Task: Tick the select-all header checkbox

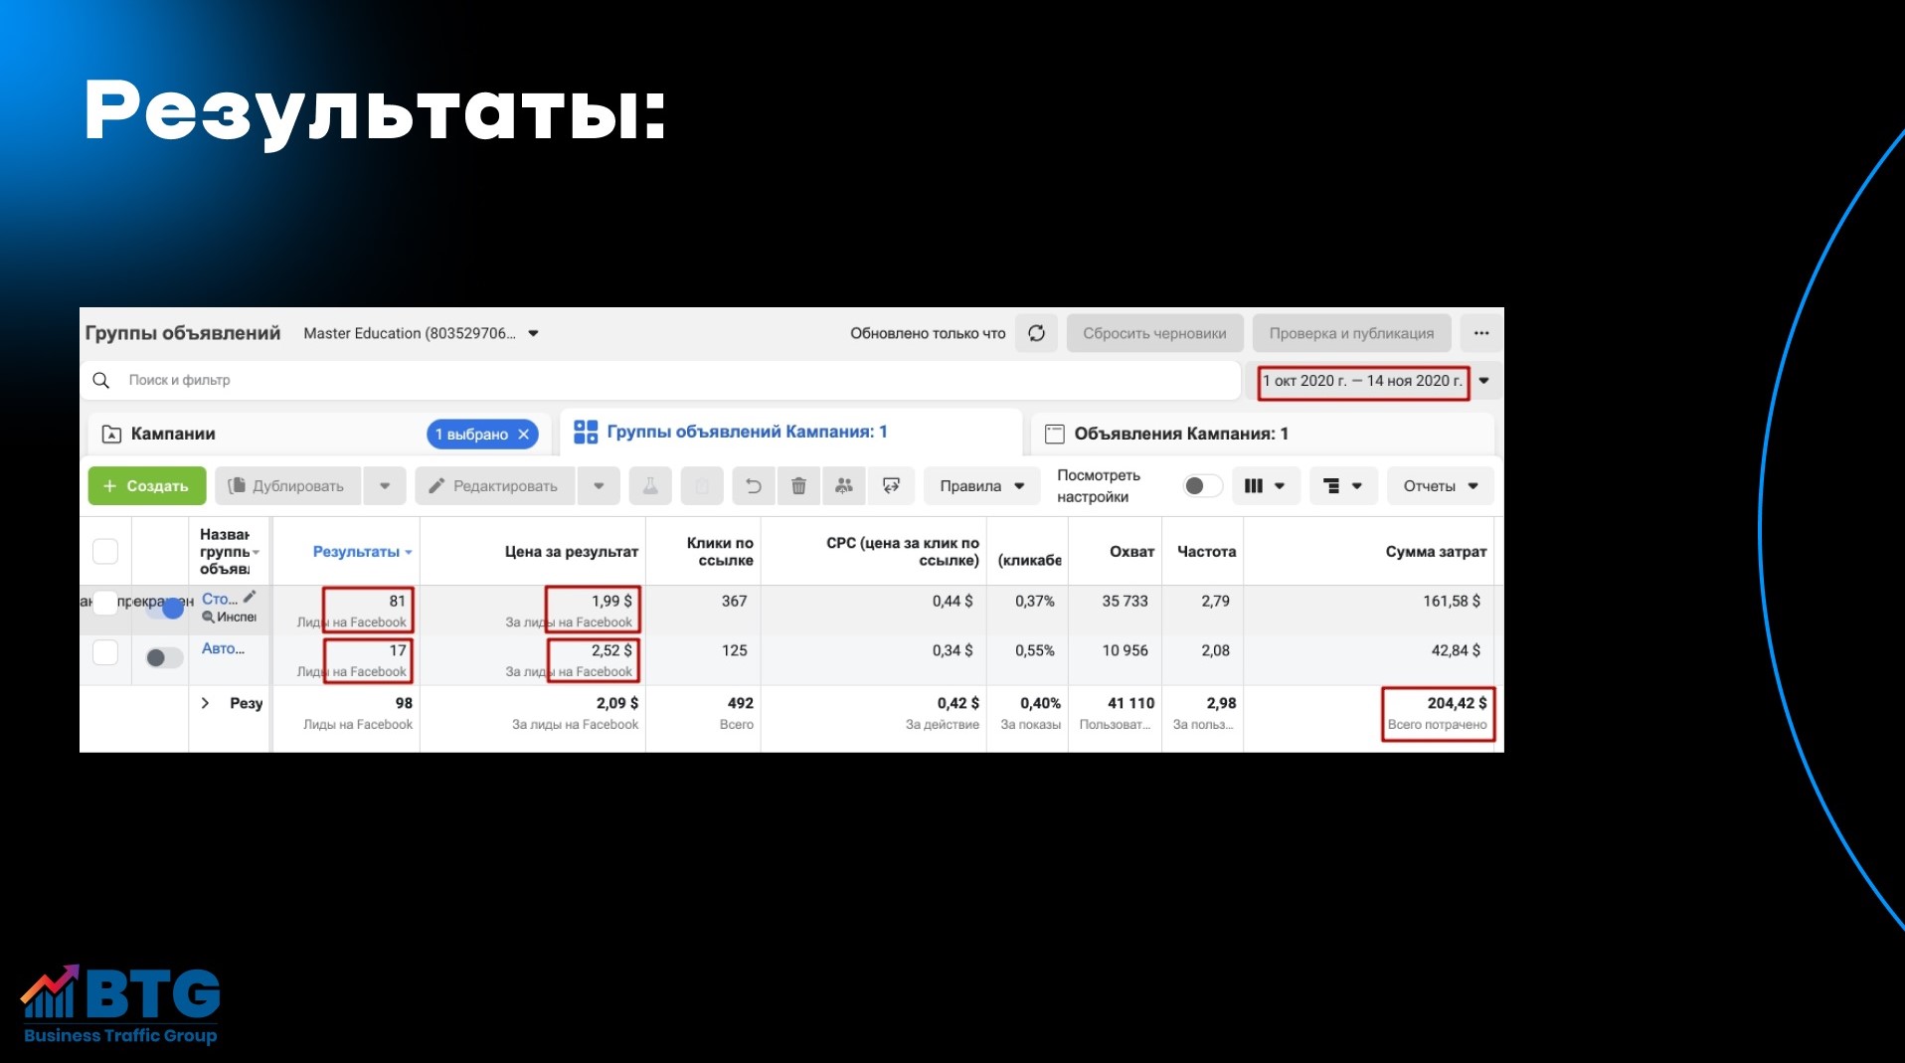Action: pos(105,551)
